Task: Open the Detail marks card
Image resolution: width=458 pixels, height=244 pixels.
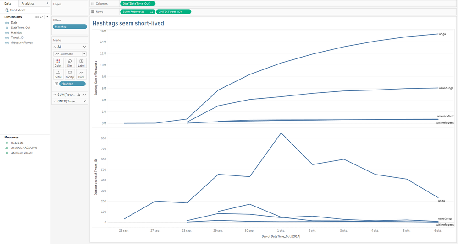Action: coord(58,74)
